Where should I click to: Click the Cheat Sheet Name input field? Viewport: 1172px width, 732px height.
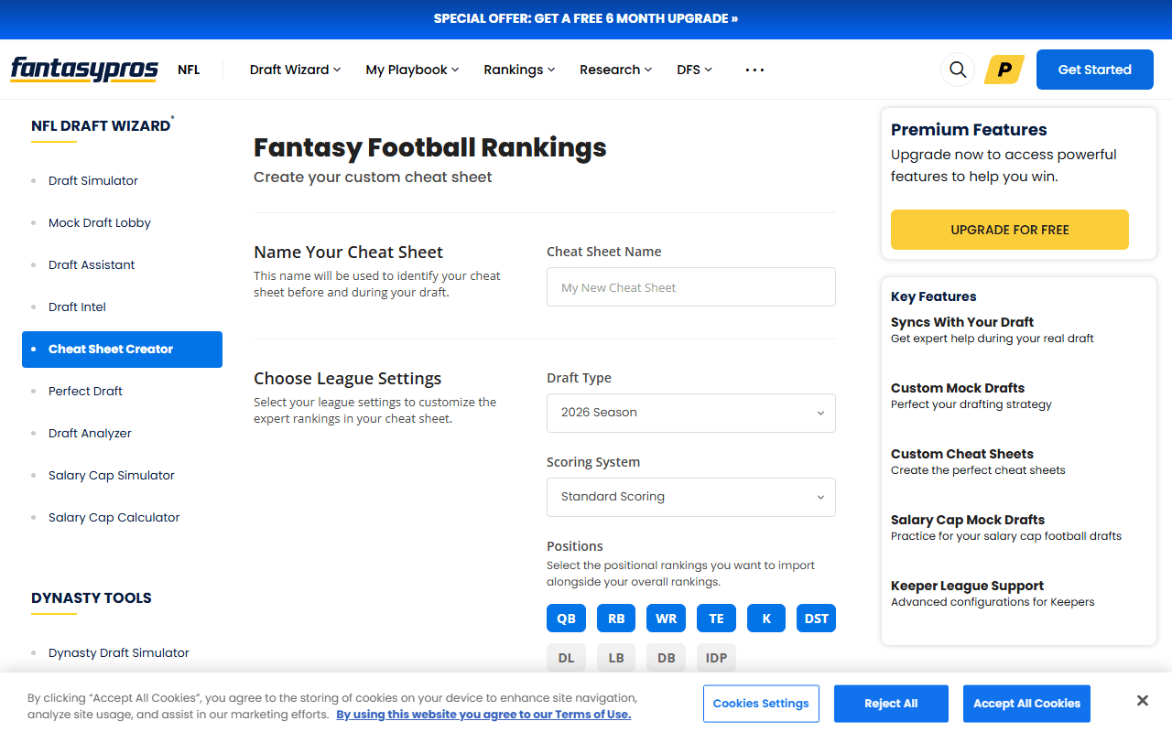691,287
